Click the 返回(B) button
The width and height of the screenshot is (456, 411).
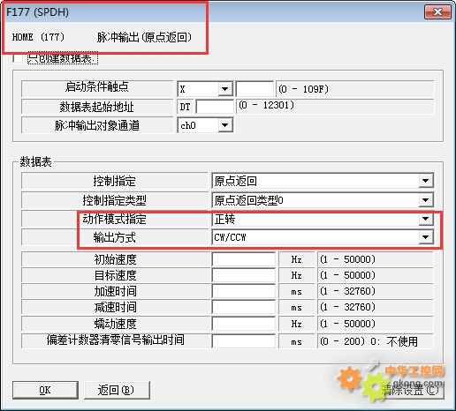click(x=117, y=390)
